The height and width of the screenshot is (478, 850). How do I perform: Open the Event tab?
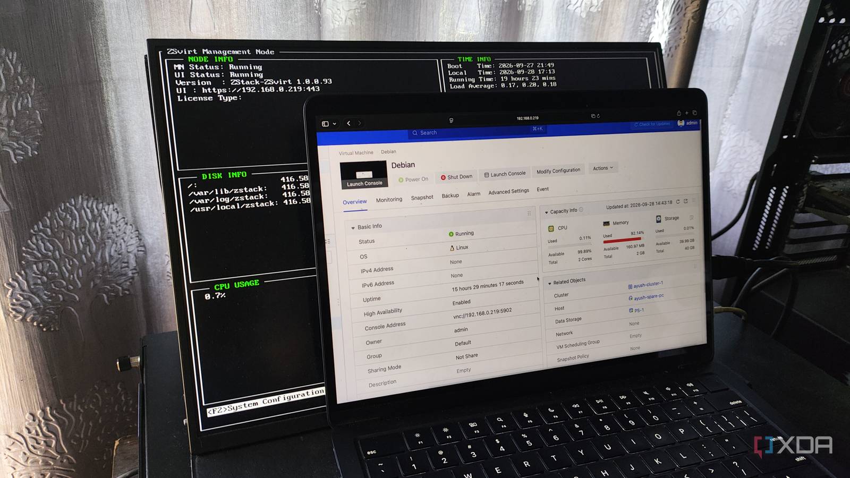coord(542,189)
